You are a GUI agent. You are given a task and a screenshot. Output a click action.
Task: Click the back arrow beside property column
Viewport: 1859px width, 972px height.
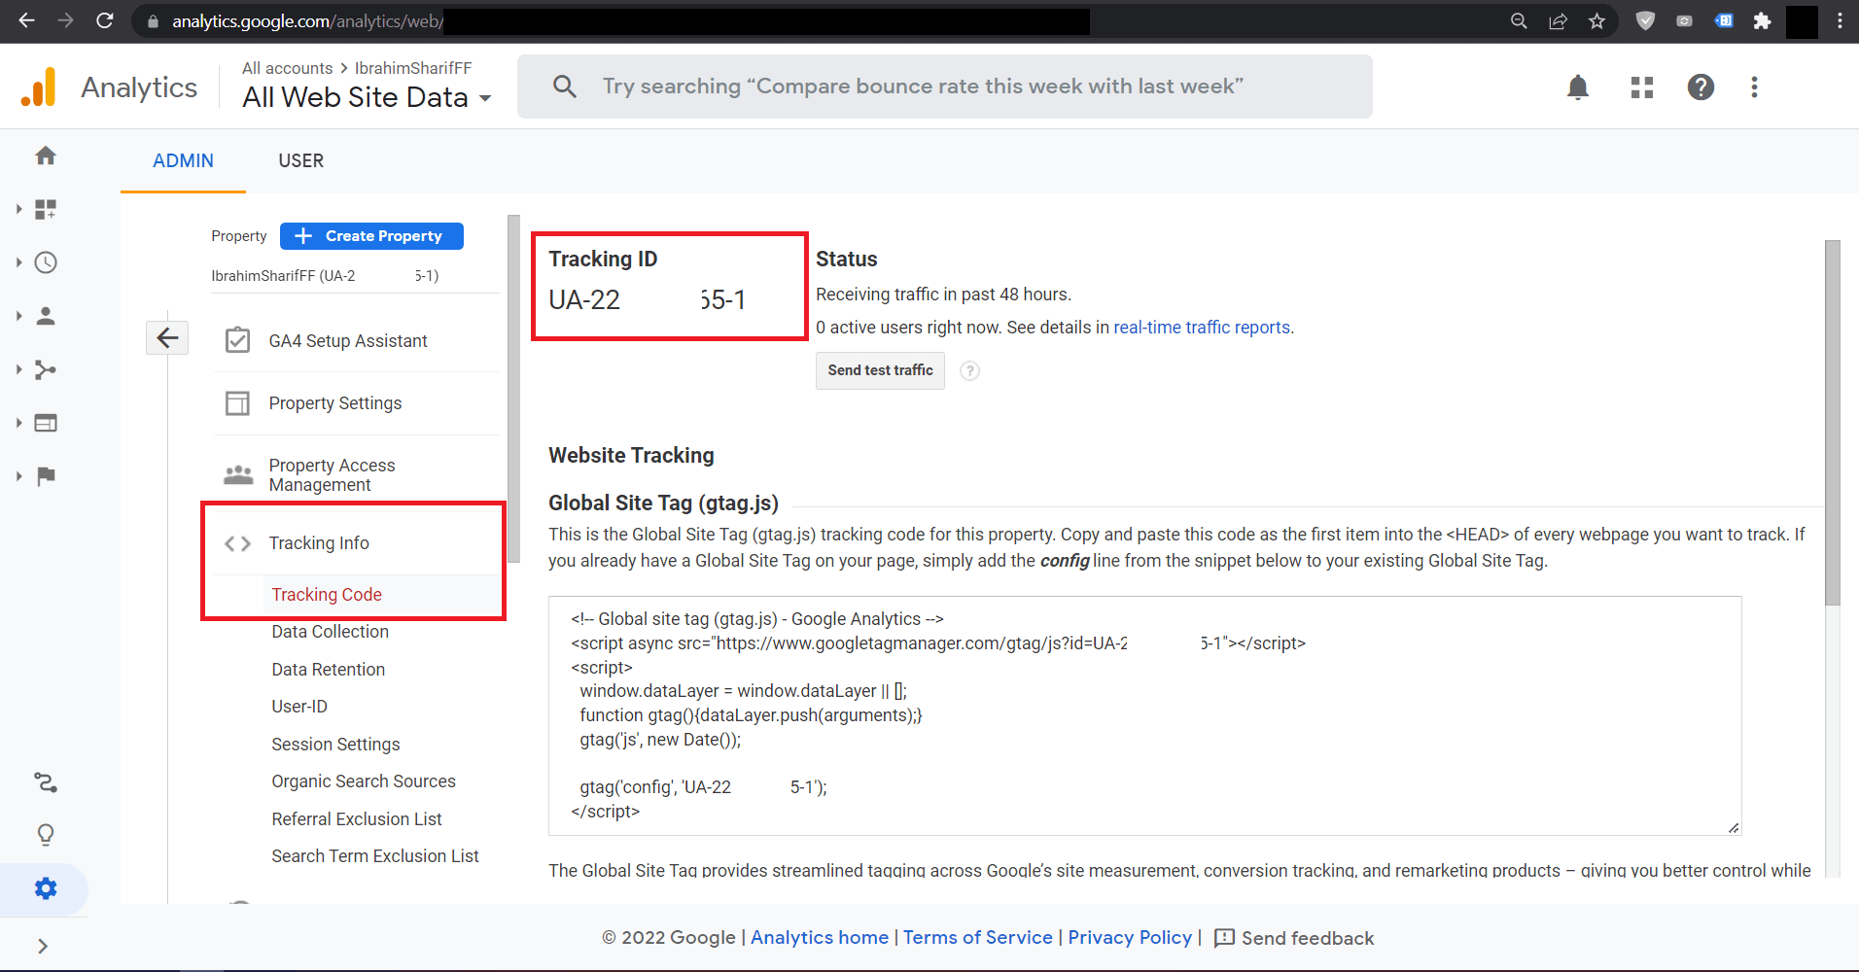pyautogui.click(x=167, y=338)
